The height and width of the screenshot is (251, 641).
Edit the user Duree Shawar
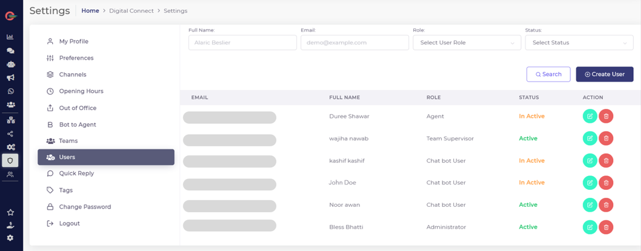590,116
